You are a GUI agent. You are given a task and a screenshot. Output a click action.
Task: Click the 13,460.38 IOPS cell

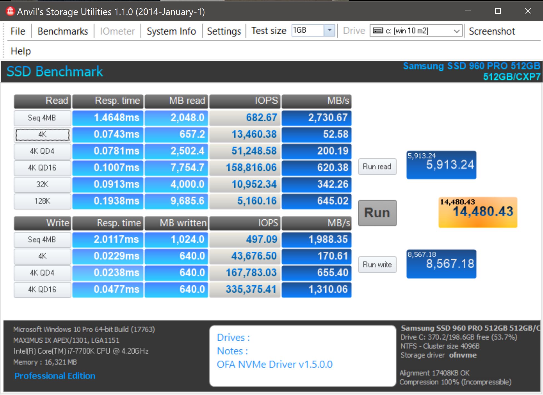[245, 134]
